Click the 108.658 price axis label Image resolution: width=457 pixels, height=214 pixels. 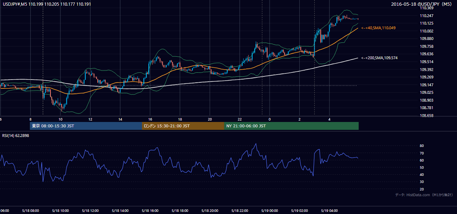click(x=427, y=116)
